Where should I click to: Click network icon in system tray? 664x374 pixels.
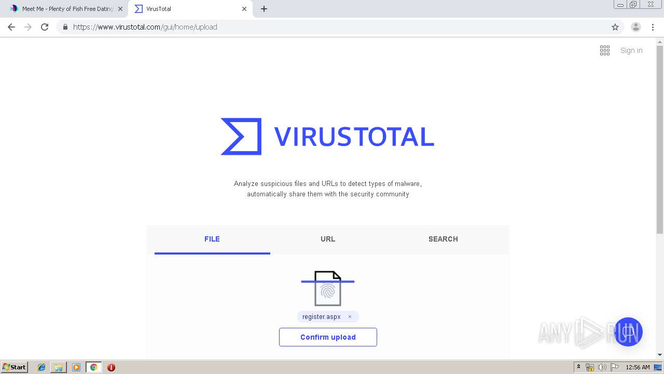[590, 367]
